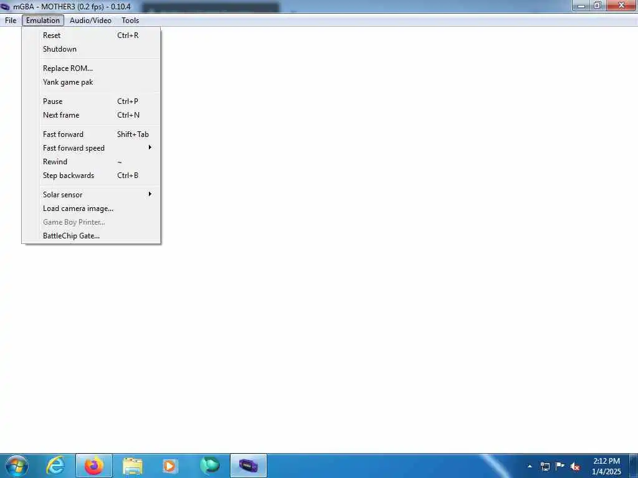Minimize the mGBA window

581,6
